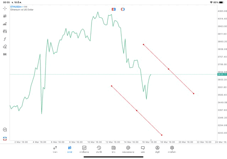Switch to the การซื้อขาย (Trade) tab
The width and height of the screenshot is (227, 159).
(84, 149)
